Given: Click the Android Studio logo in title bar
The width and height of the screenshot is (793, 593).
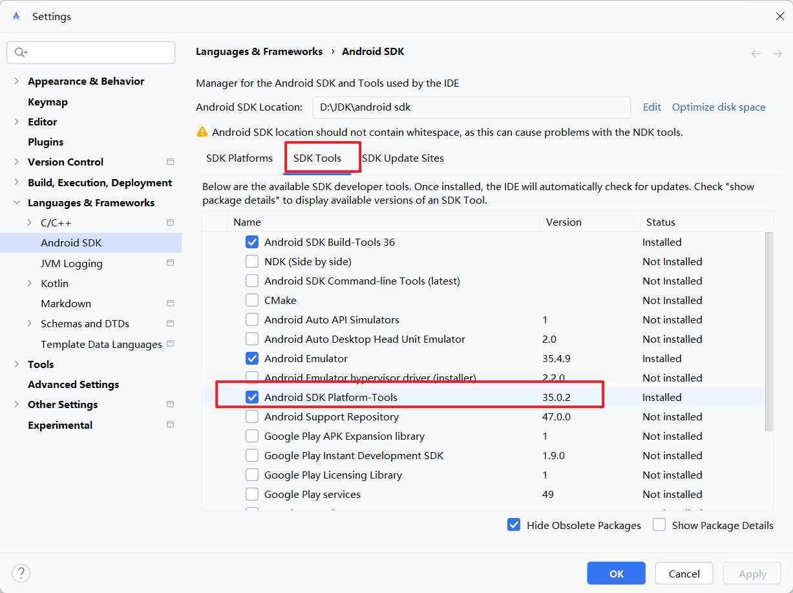Looking at the screenshot, I should click(16, 16).
